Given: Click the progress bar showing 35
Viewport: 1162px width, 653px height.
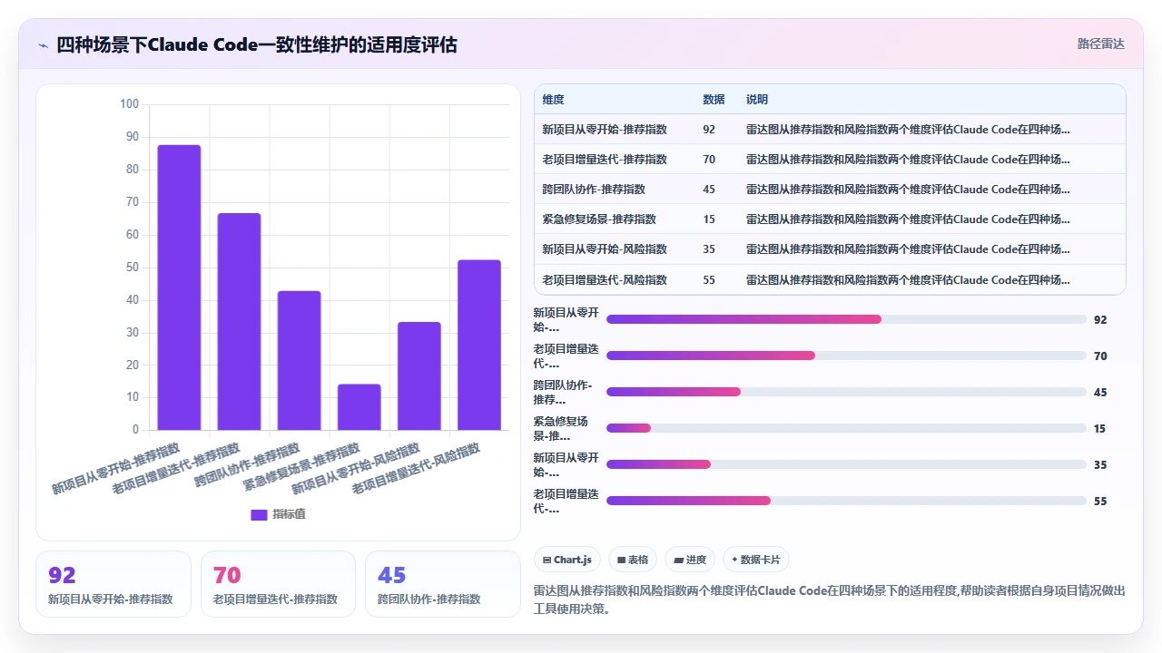Looking at the screenshot, I should [x=846, y=464].
